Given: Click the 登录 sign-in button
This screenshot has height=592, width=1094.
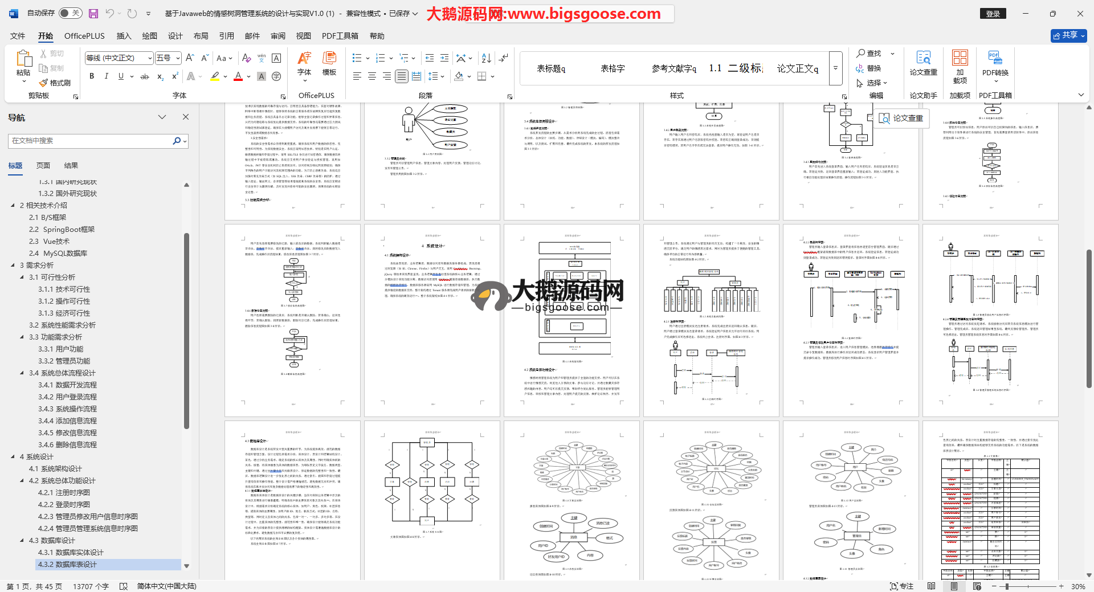Looking at the screenshot, I should point(993,14).
